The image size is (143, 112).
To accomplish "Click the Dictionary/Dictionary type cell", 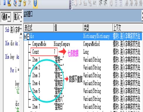I will coord(96,36).
